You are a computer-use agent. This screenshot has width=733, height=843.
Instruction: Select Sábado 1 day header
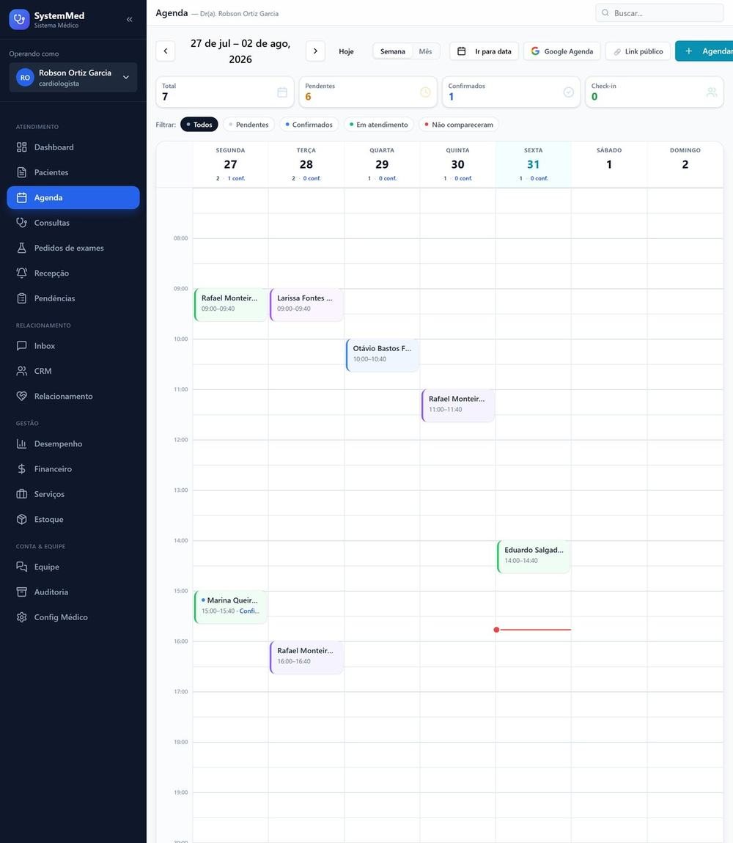(609, 164)
